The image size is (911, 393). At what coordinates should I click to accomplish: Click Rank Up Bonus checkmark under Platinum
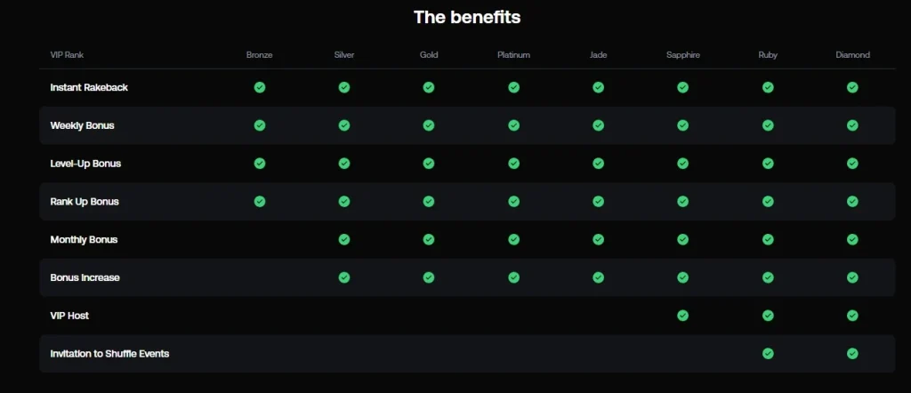513,202
